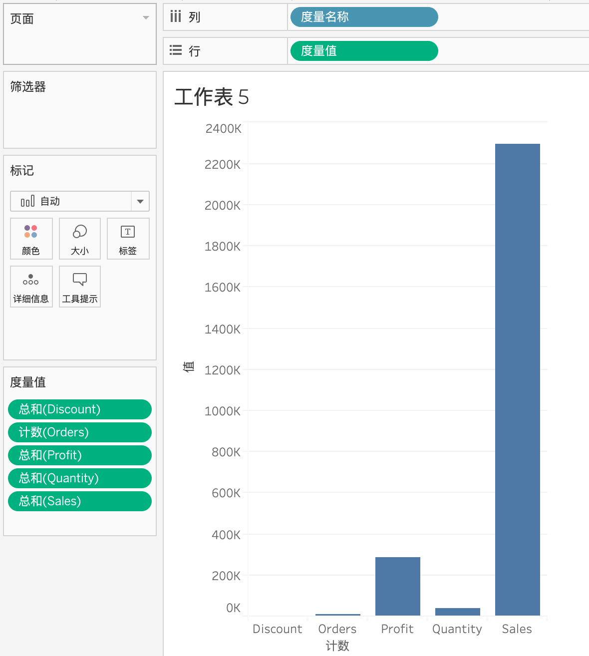Expand the 页面 panel dropdown arrow

(145, 16)
